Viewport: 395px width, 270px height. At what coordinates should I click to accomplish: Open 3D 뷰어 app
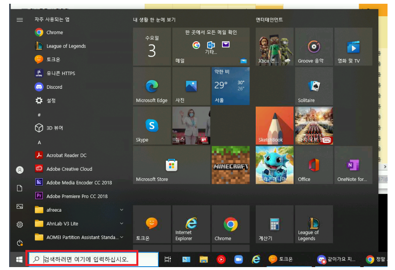[x=79, y=128]
